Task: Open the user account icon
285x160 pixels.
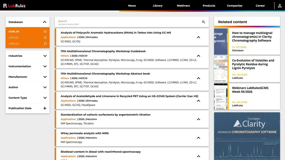Action: pyautogui.click(x=280, y=5)
